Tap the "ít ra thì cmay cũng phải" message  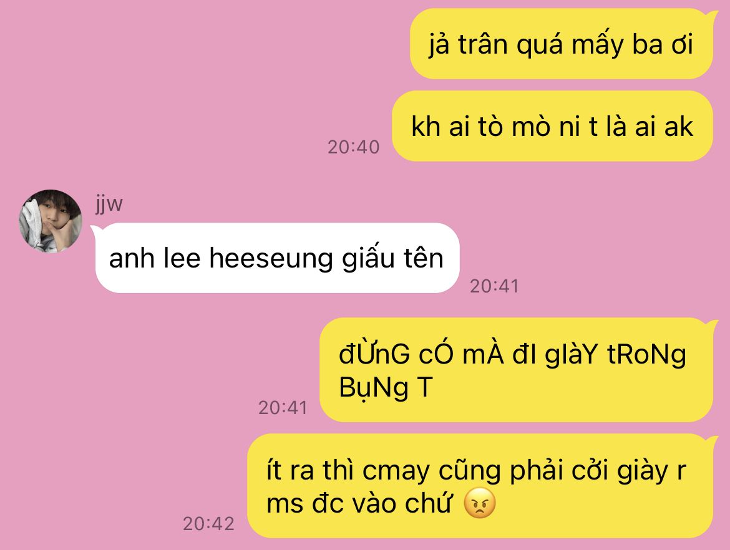point(480,486)
